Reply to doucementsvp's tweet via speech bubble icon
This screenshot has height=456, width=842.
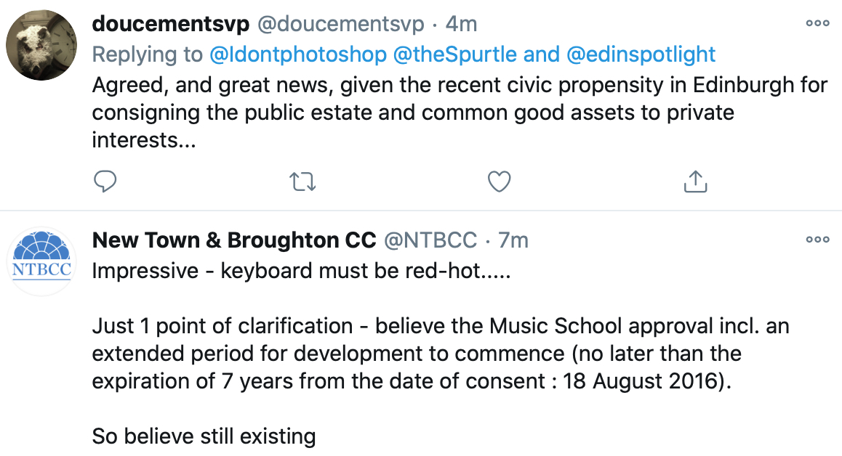click(105, 182)
